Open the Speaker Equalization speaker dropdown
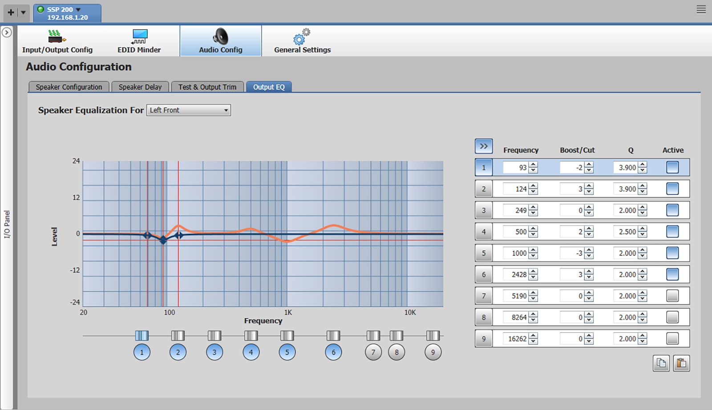This screenshot has width=712, height=410. 225,110
